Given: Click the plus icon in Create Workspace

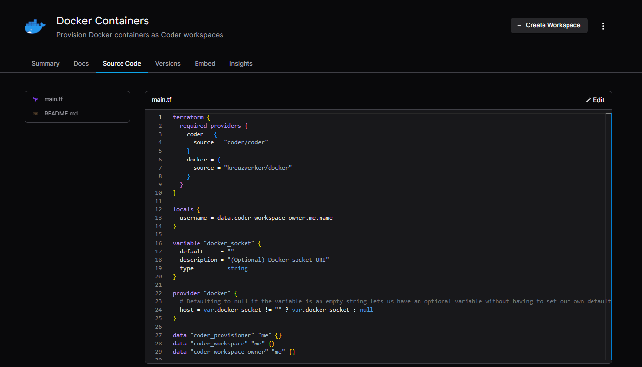Looking at the screenshot, I should pyautogui.click(x=519, y=25).
